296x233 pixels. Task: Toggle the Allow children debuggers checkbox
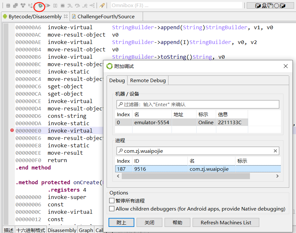tap(112, 209)
